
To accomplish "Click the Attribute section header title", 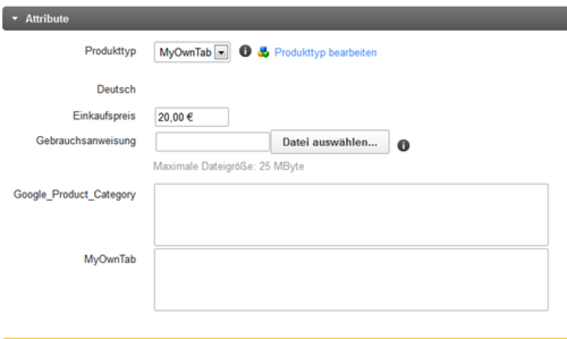I will tap(47, 19).
